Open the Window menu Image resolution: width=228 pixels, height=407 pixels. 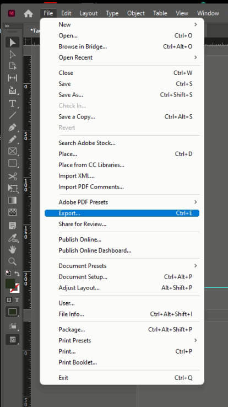pyautogui.click(x=208, y=13)
